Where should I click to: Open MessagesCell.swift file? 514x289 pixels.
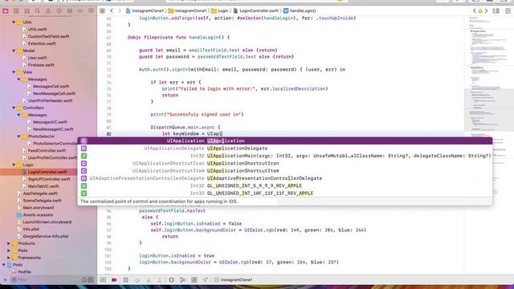[51, 87]
